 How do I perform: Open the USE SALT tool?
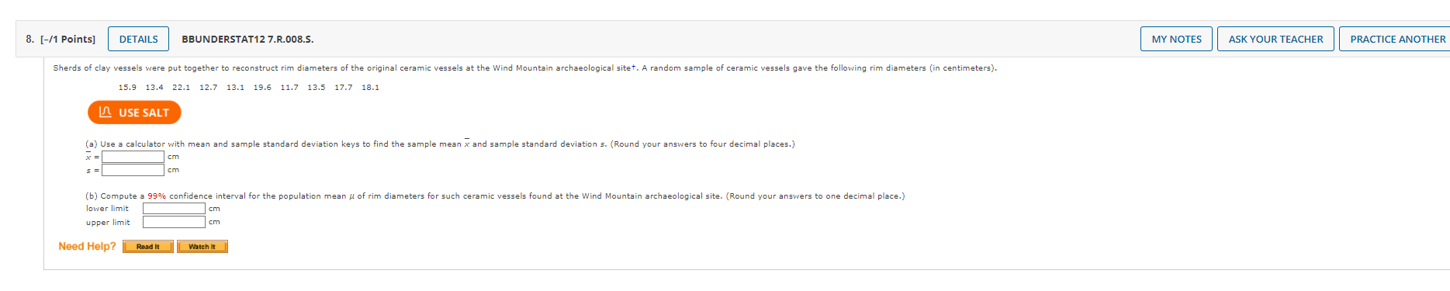(x=134, y=113)
